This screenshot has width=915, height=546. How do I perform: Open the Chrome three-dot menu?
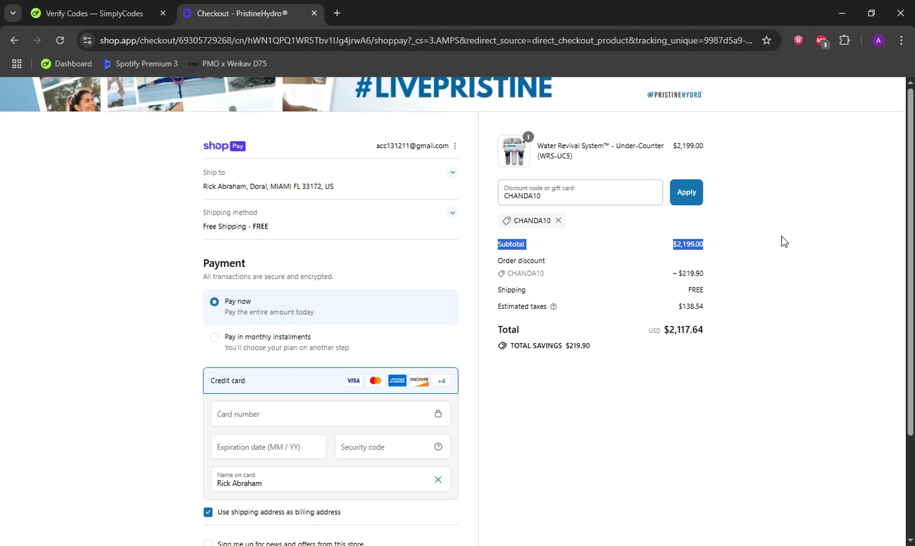tap(901, 40)
